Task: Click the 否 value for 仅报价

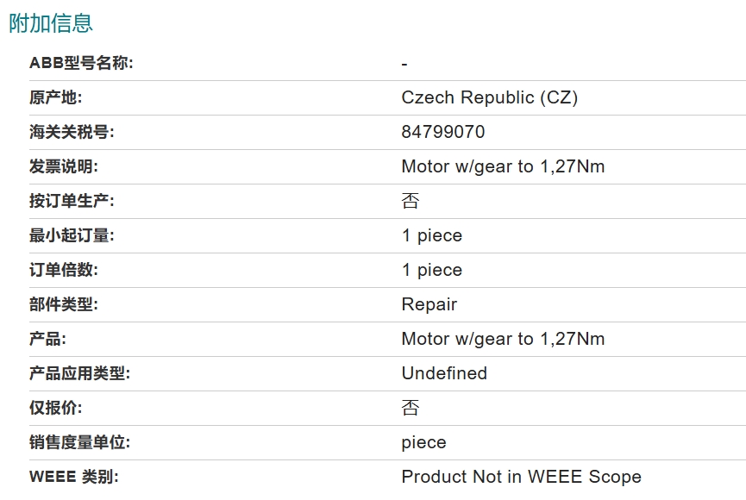Action: (411, 408)
